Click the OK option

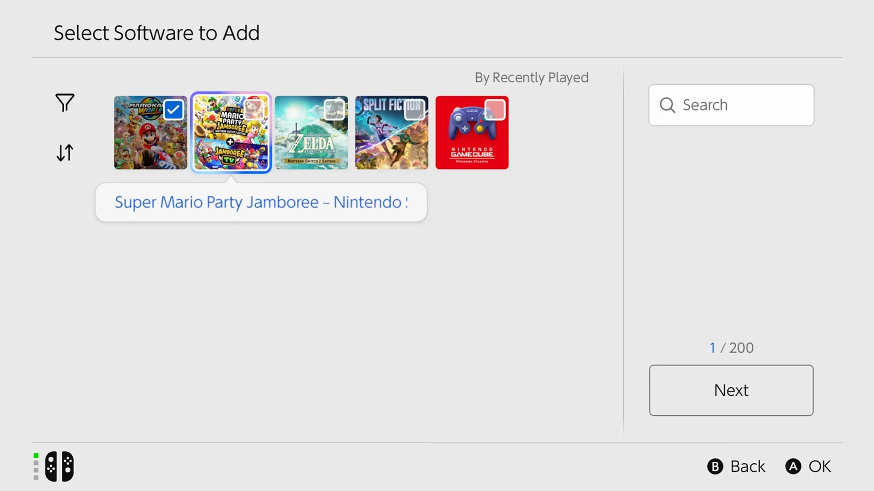coord(808,466)
